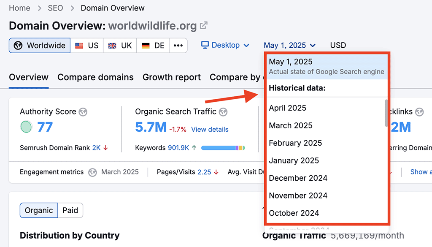The width and height of the screenshot is (432, 247).
Task: Select February 2025 historical data
Action: tap(325, 143)
